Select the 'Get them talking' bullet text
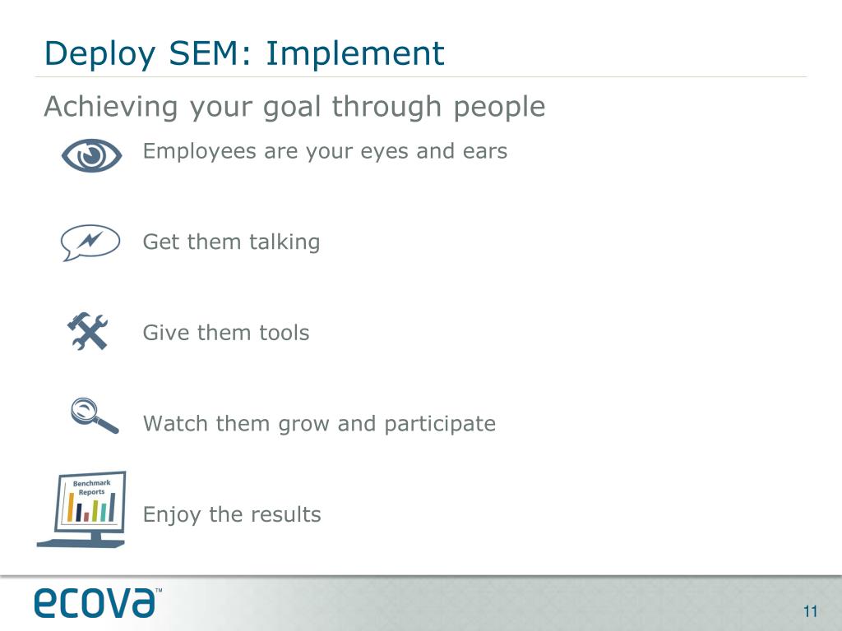The height and width of the screenshot is (631, 842). click(x=231, y=242)
